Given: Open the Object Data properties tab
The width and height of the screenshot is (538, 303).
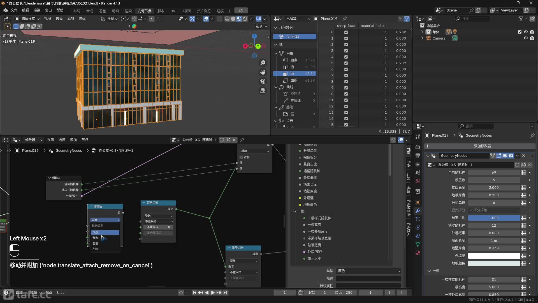Looking at the screenshot, I should pos(418,244).
